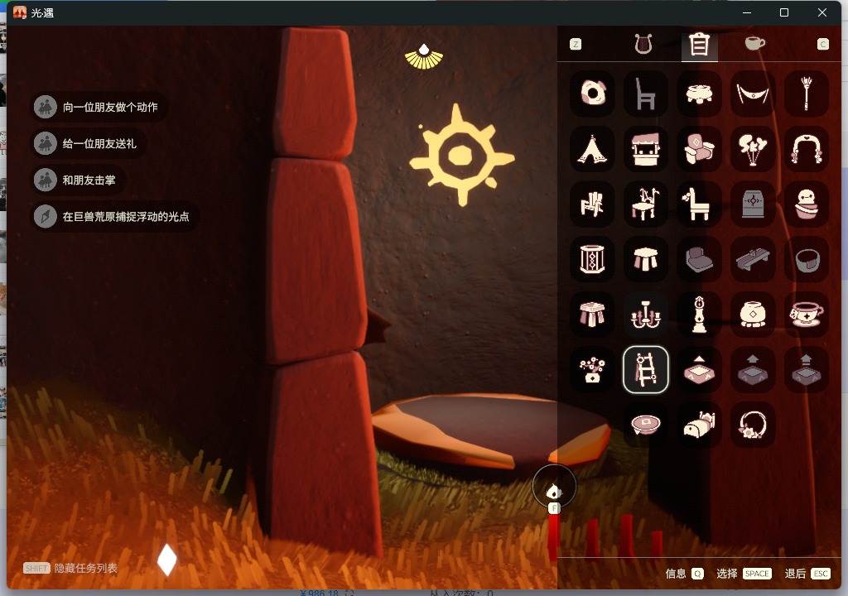Select the grayed-out low bench table

click(753, 259)
